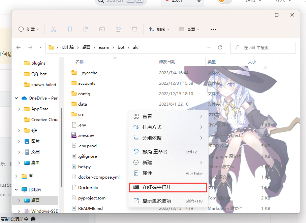Open the 查看 view dropdown in toolbar

(x=189, y=29)
